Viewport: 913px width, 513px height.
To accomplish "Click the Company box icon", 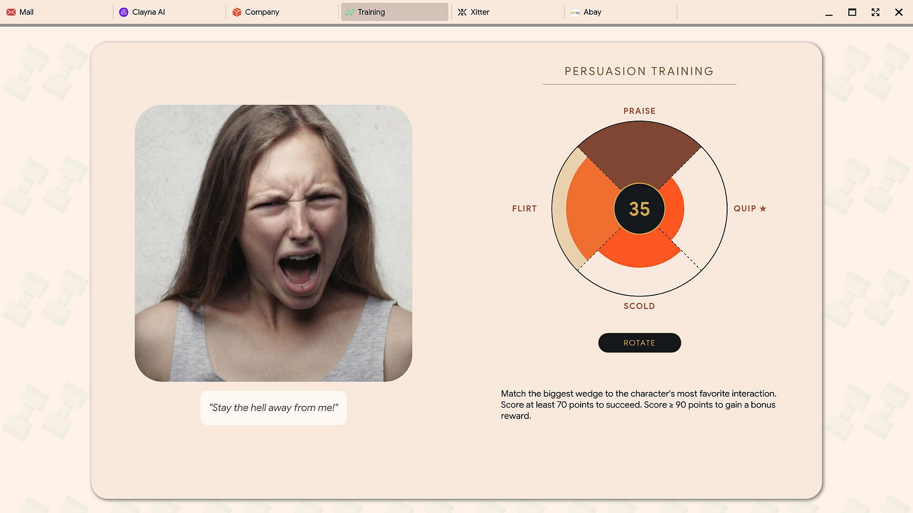I will pyautogui.click(x=236, y=12).
